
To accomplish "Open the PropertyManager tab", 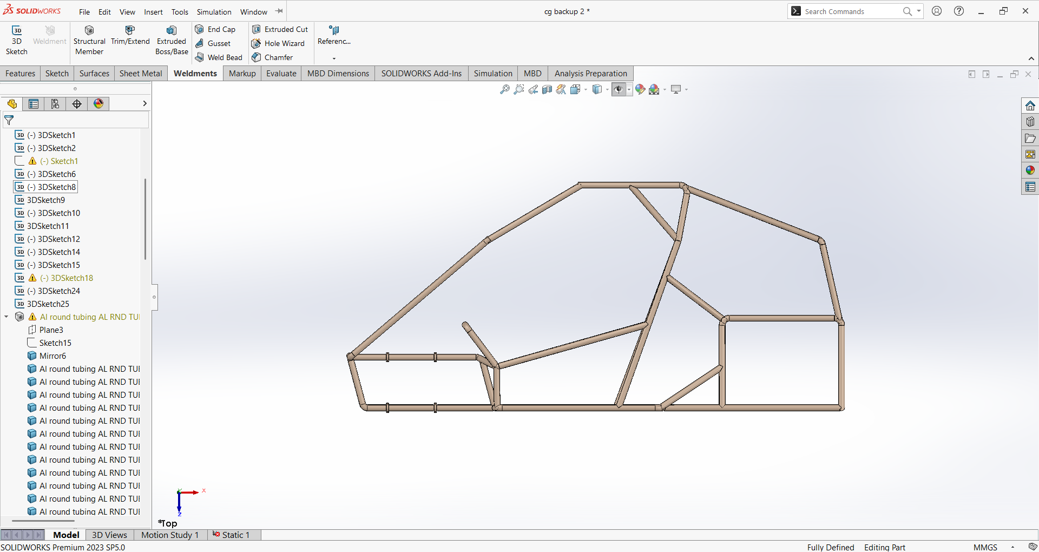I will pos(34,104).
